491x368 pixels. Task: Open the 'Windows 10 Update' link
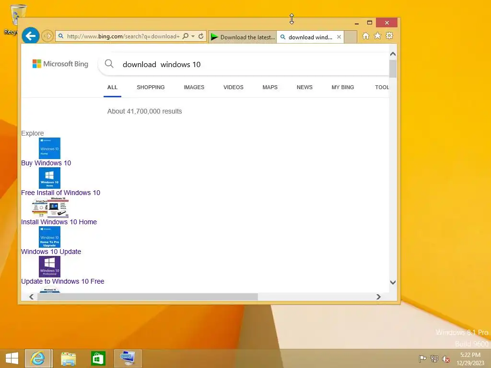tap(51, 252)
